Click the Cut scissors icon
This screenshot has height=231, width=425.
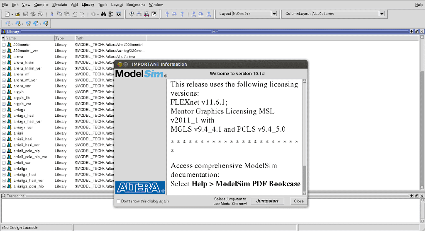52,14
